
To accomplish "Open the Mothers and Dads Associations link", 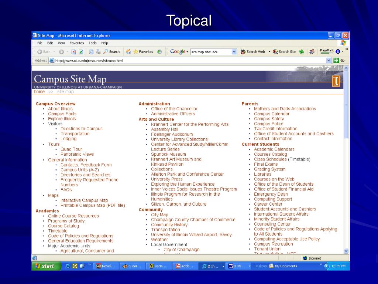I will coord(285,109).
